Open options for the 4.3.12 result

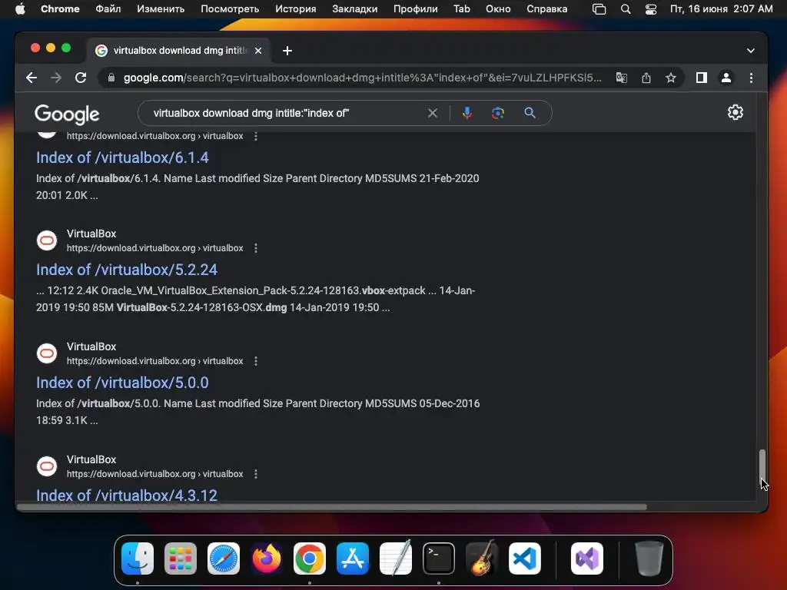(255, 473)
